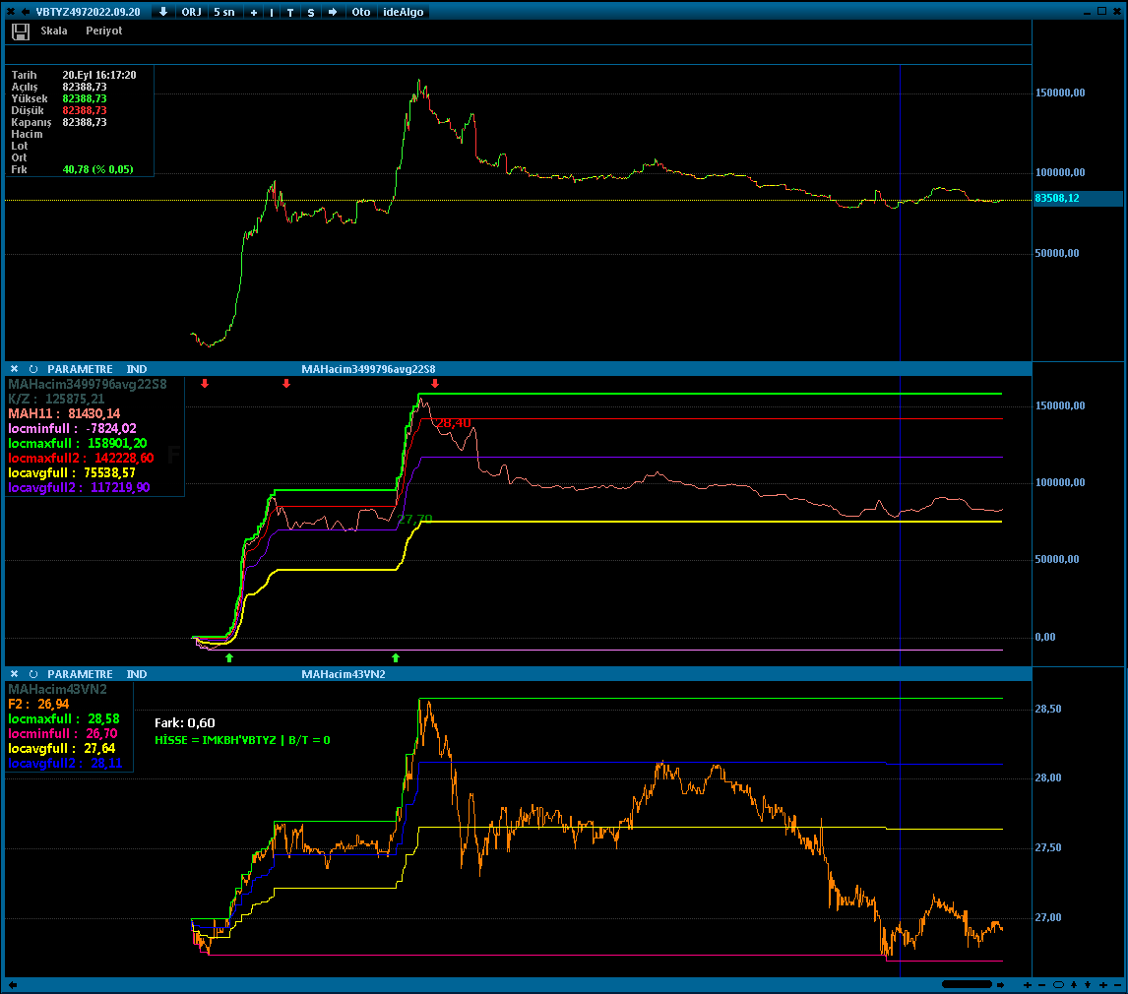Viewport: 1128px width, 994px height.
Task: Open the symbol selector VBTYZ4972022.09.20
Action: pyautogui.click(x=88, y=12)
